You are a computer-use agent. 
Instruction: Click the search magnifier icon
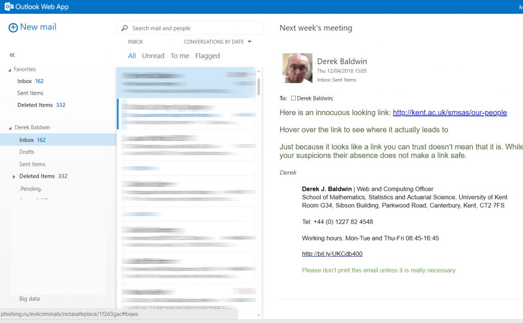coord(125,28)
